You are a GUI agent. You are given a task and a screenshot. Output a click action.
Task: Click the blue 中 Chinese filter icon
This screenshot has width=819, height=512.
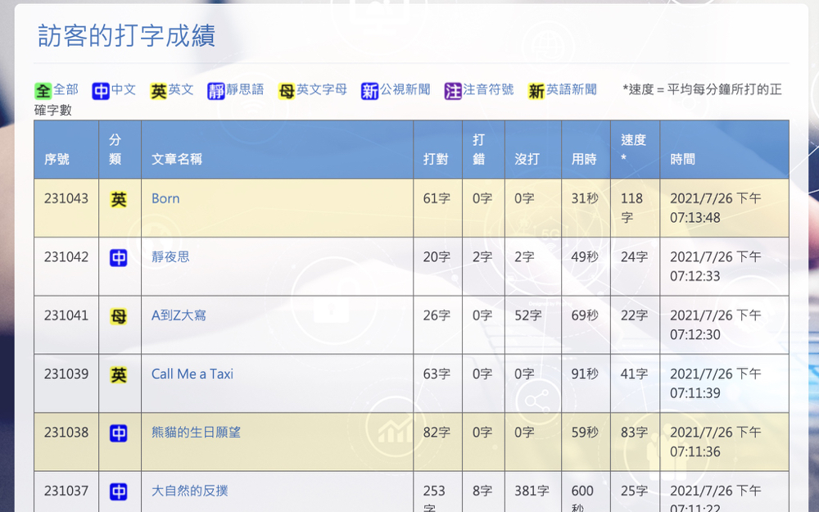[101, 91]
